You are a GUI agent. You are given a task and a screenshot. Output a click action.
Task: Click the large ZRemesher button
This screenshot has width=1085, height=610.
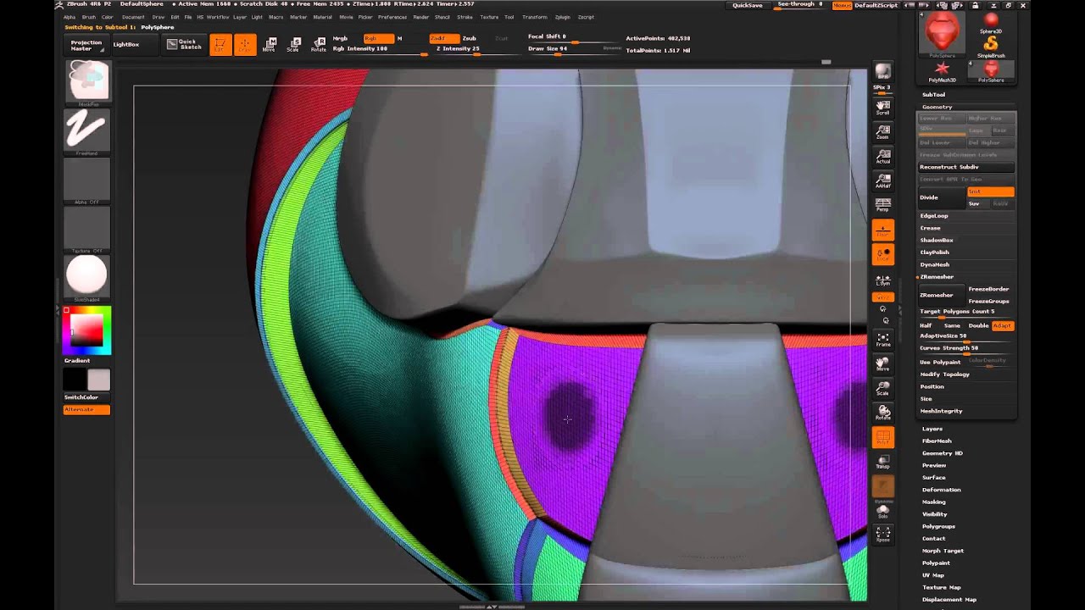941,295
